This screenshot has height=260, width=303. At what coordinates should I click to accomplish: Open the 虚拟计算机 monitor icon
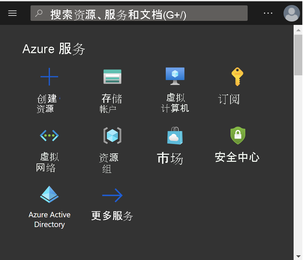(x=175, y=76)
